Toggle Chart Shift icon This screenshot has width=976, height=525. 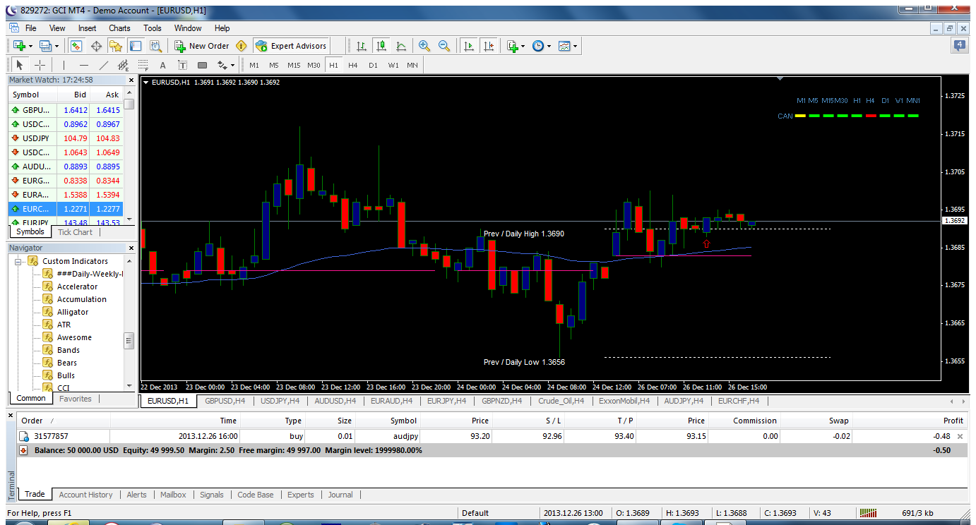pyautogui.click(x=488, y=46)
